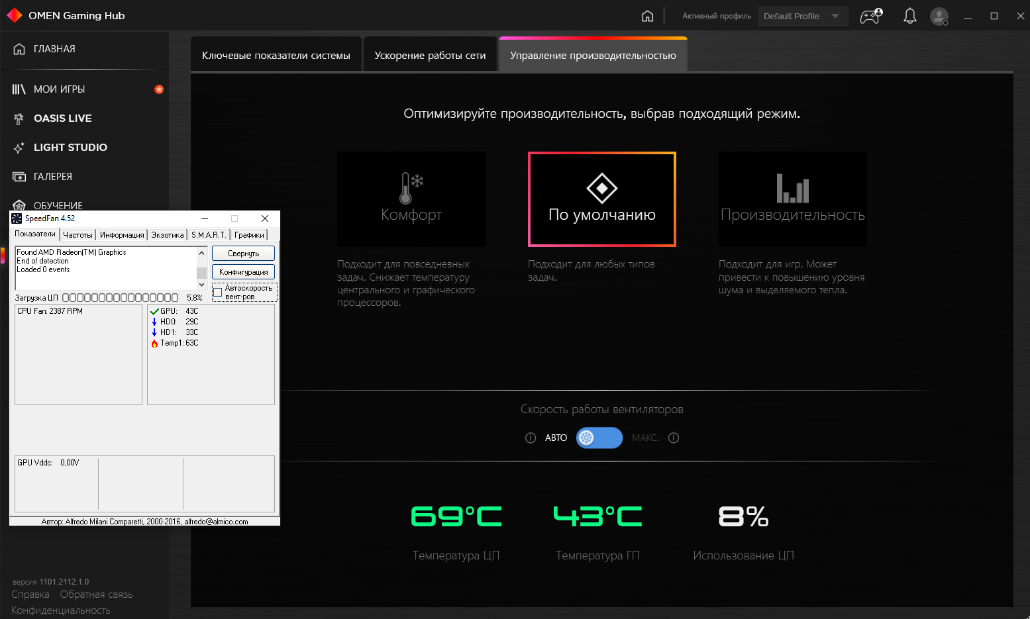Open the Default Profile dropdown
The image size is (1030, 619).
[x=803, y=16]
